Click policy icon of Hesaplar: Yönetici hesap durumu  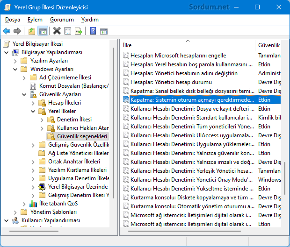coord(126,82)
